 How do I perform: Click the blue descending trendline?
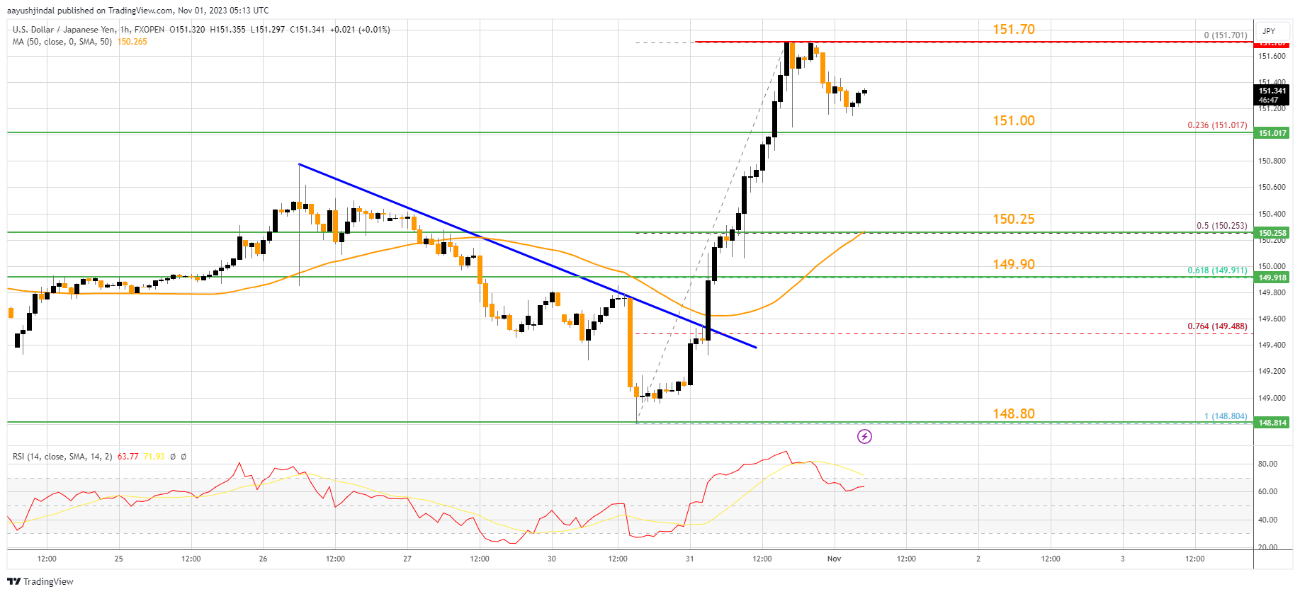coord(528,256)
